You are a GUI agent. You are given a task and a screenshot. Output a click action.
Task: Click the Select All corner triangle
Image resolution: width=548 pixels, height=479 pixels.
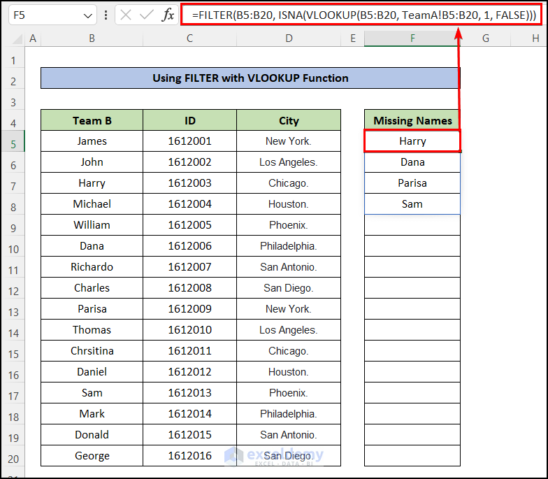(x=17, y=38)
